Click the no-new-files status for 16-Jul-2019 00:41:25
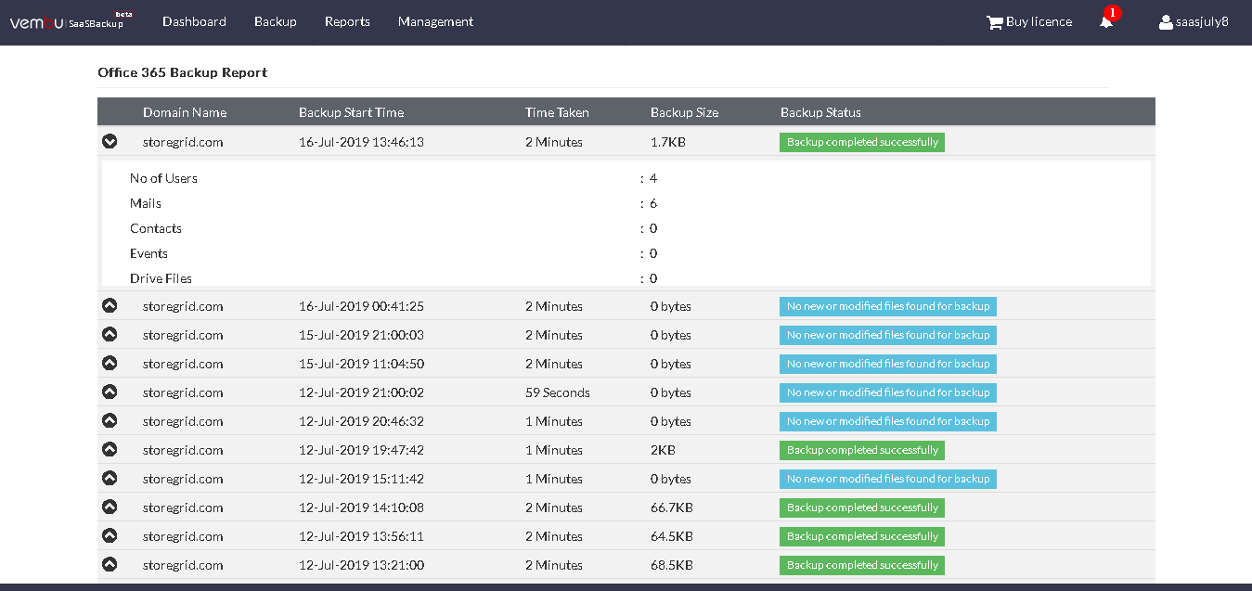 pos(888,306)
